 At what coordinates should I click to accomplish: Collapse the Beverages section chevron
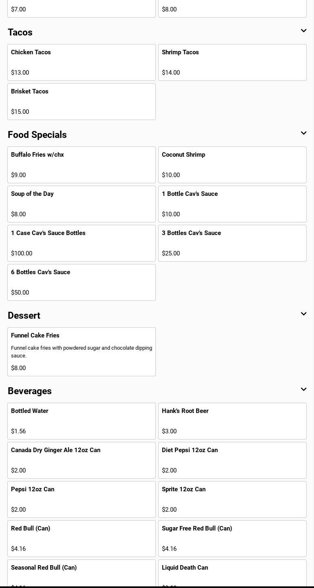pos(303,390)
